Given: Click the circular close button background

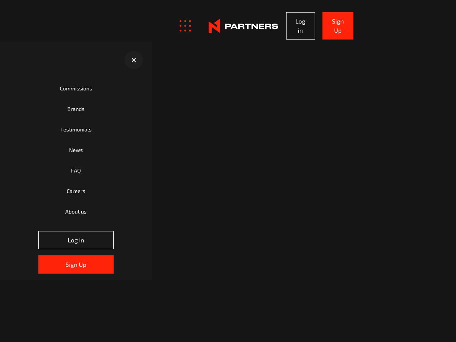Looking at the screenshot, I should coord(134,60).
